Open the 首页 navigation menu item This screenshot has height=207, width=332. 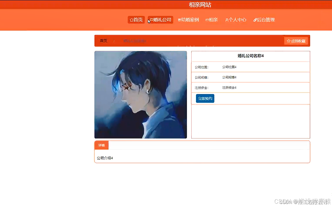tap(136, 20)
